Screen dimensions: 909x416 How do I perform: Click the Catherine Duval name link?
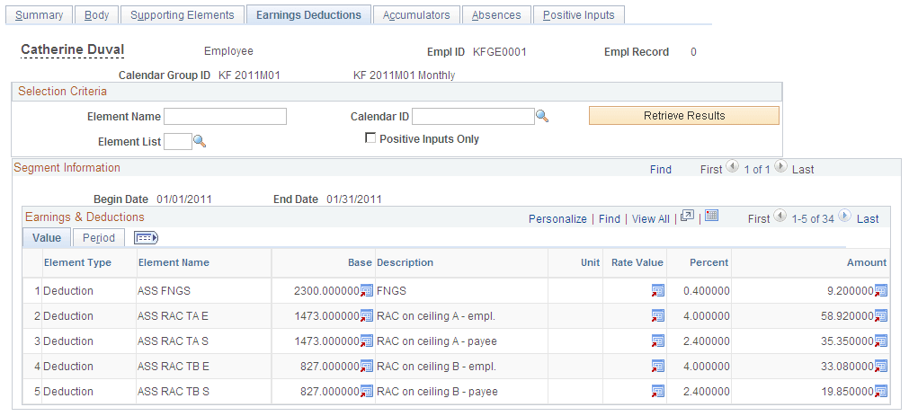click(x=73, y=49)
